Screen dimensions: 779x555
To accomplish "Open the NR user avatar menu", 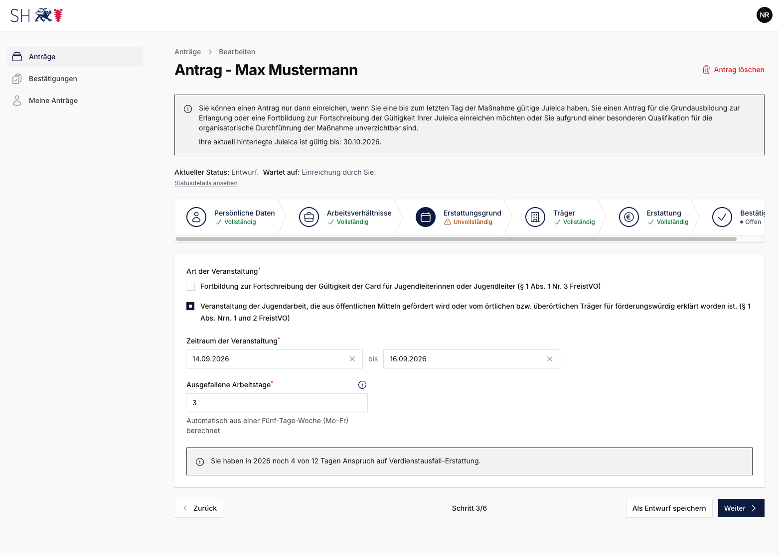I will pyautogui.click(x=765, y=15).
